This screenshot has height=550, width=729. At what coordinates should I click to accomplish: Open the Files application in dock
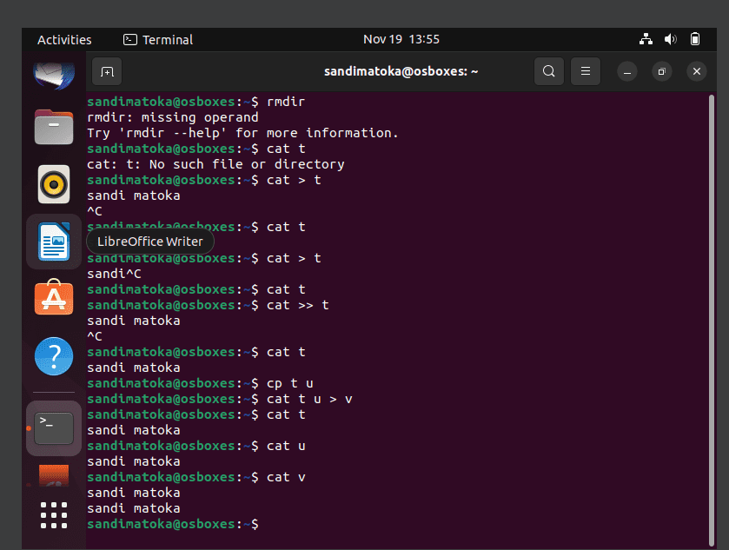click(x=54, y=127)
